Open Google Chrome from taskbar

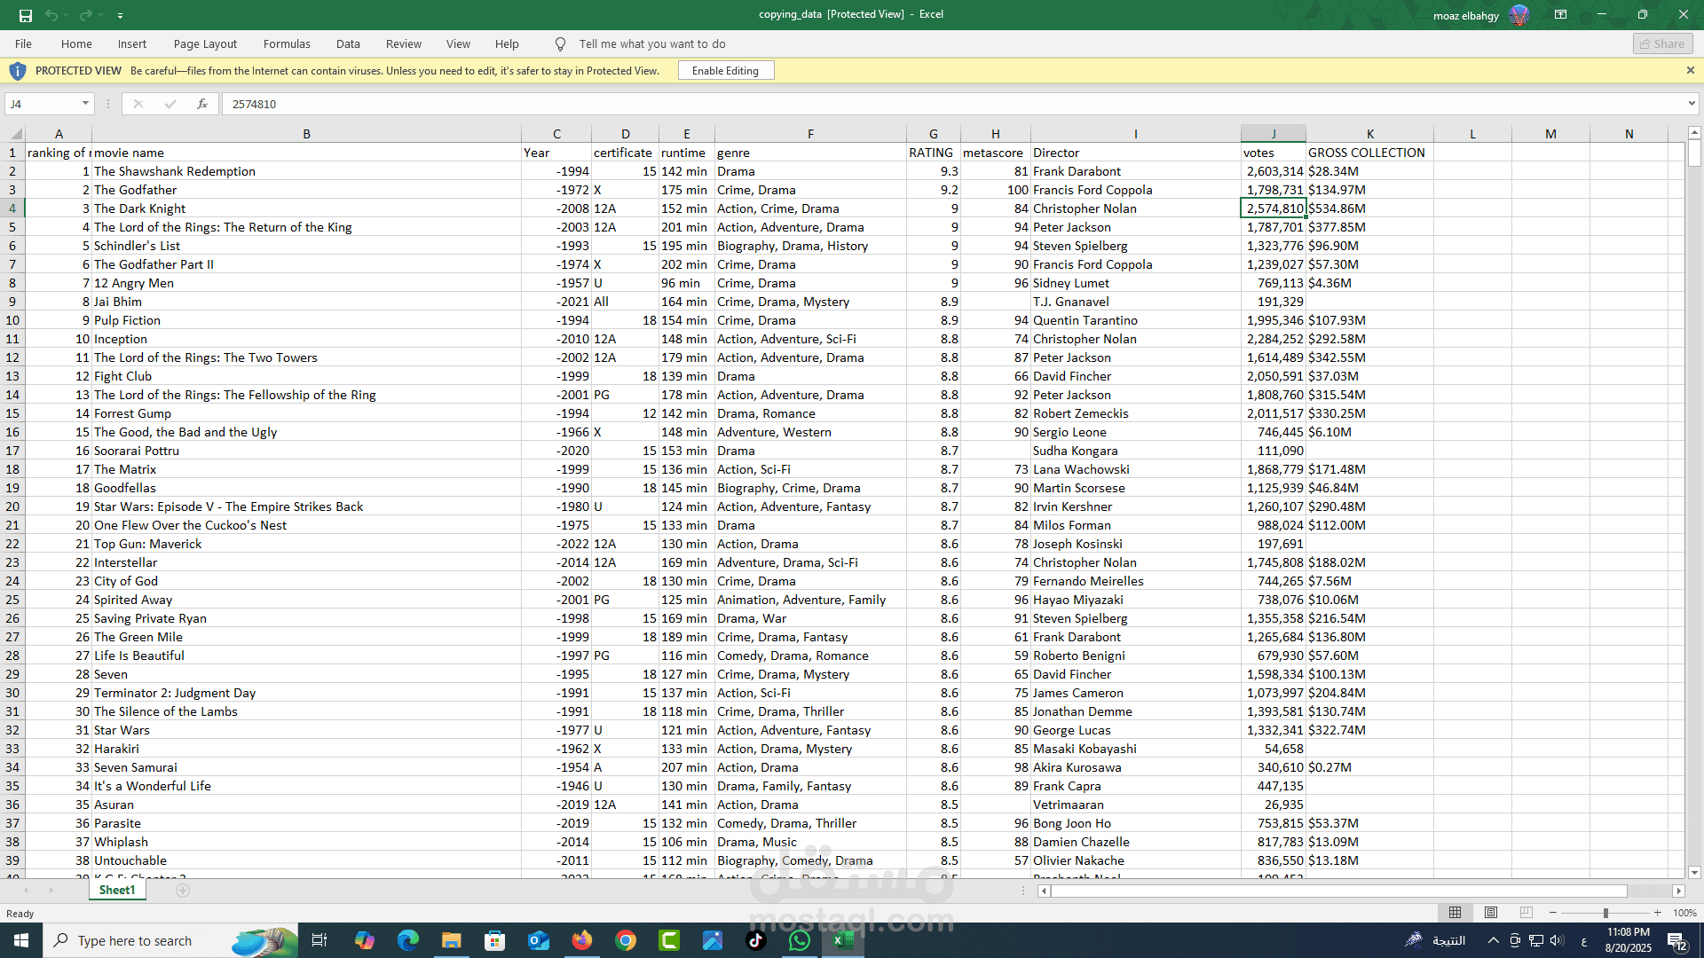pyautogui.click(x=626, y=940)
